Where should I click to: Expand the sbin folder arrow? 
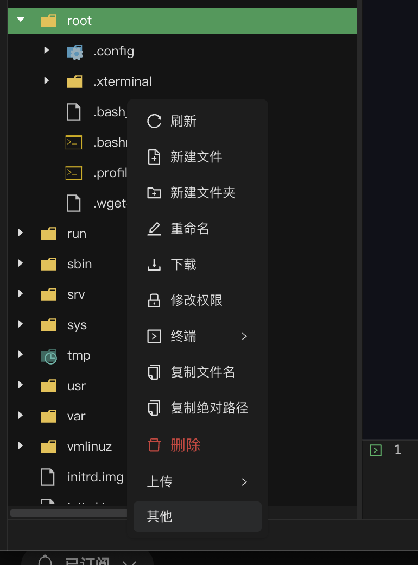[x=20, y=263]
